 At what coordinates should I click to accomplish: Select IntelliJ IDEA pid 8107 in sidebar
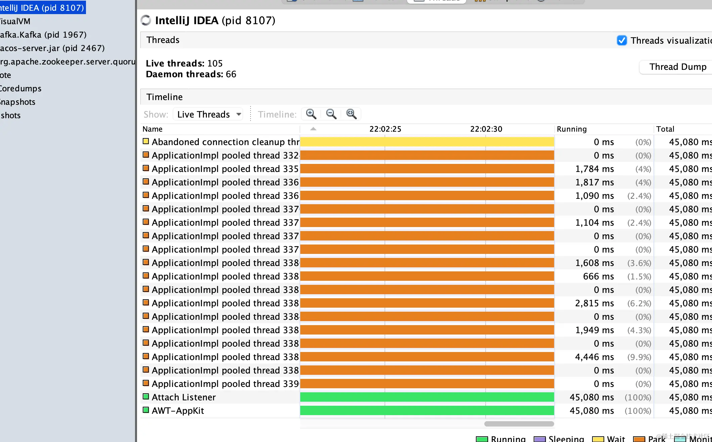point(42,8)
